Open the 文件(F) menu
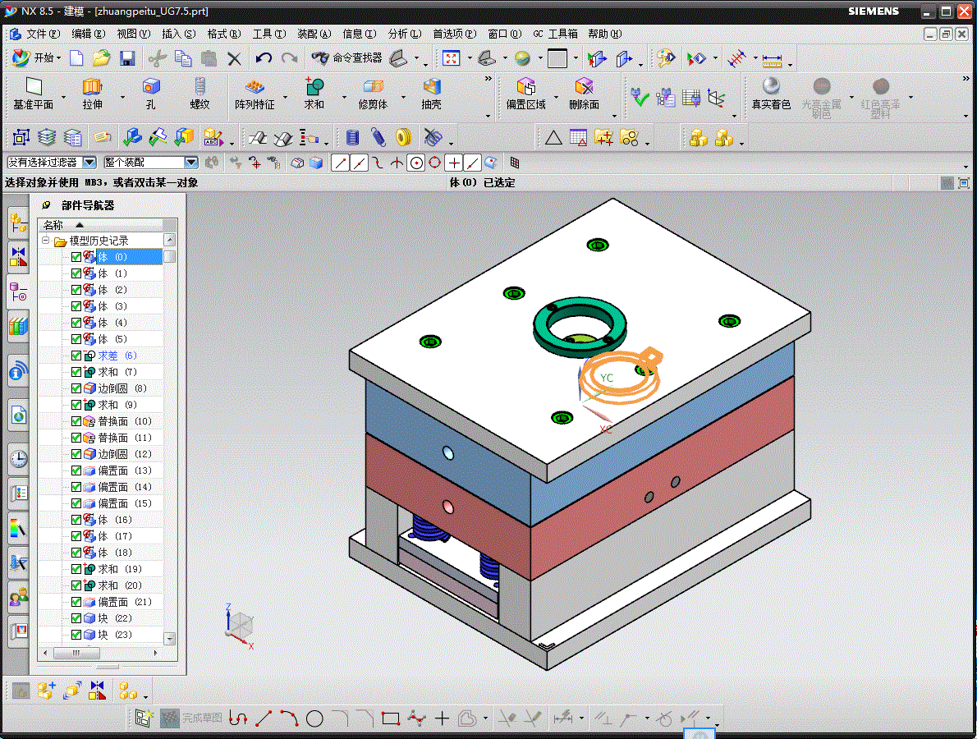 [x=43, y=34]
